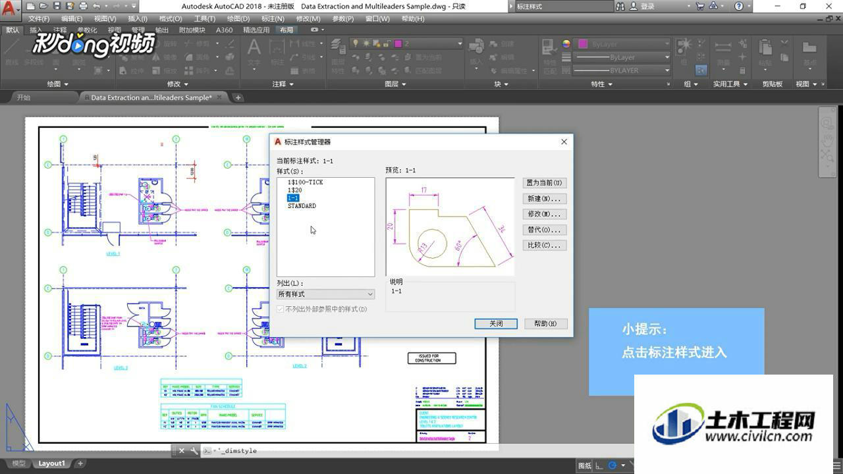Click the Save As quick-access icon
This screenshot has height=474, width=843.
tap(70, 6)
